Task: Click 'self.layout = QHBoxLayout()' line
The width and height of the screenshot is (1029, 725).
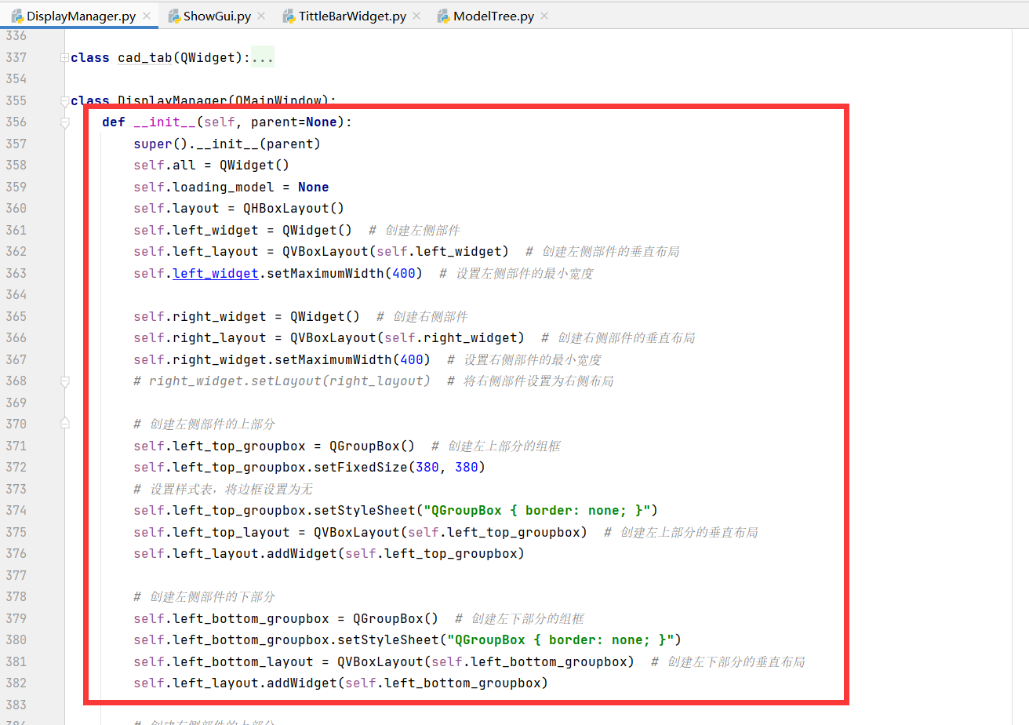Action: coord(239,208)
